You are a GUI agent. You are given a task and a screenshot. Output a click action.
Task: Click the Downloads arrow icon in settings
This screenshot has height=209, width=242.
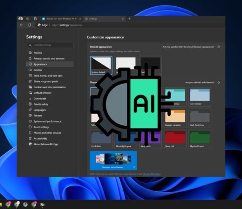(30, 99)
